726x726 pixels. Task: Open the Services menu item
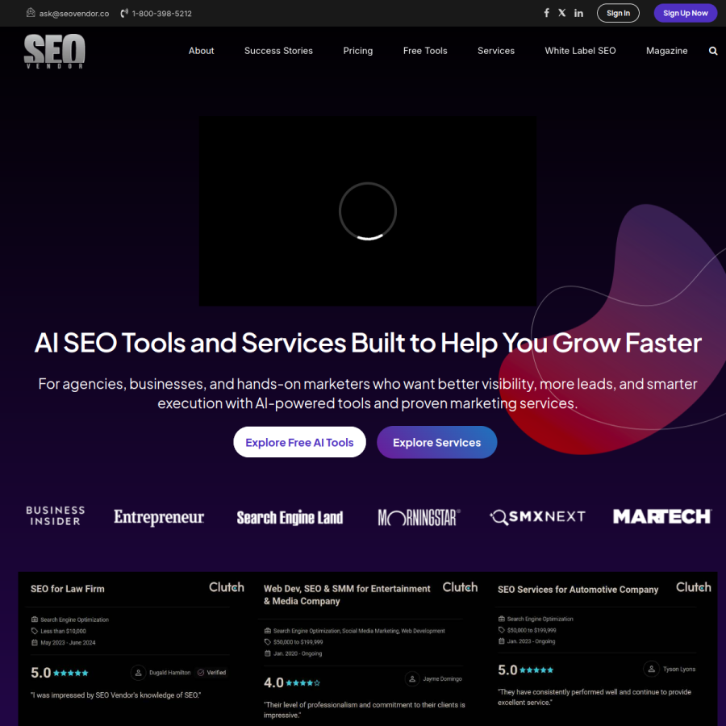coord(496,51)
